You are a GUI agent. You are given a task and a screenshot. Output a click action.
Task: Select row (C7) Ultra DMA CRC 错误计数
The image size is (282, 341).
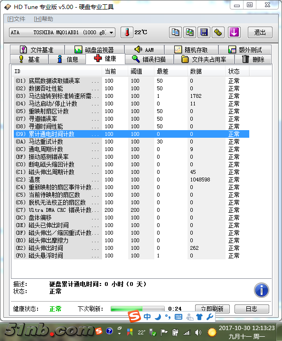tap(132, 210)
